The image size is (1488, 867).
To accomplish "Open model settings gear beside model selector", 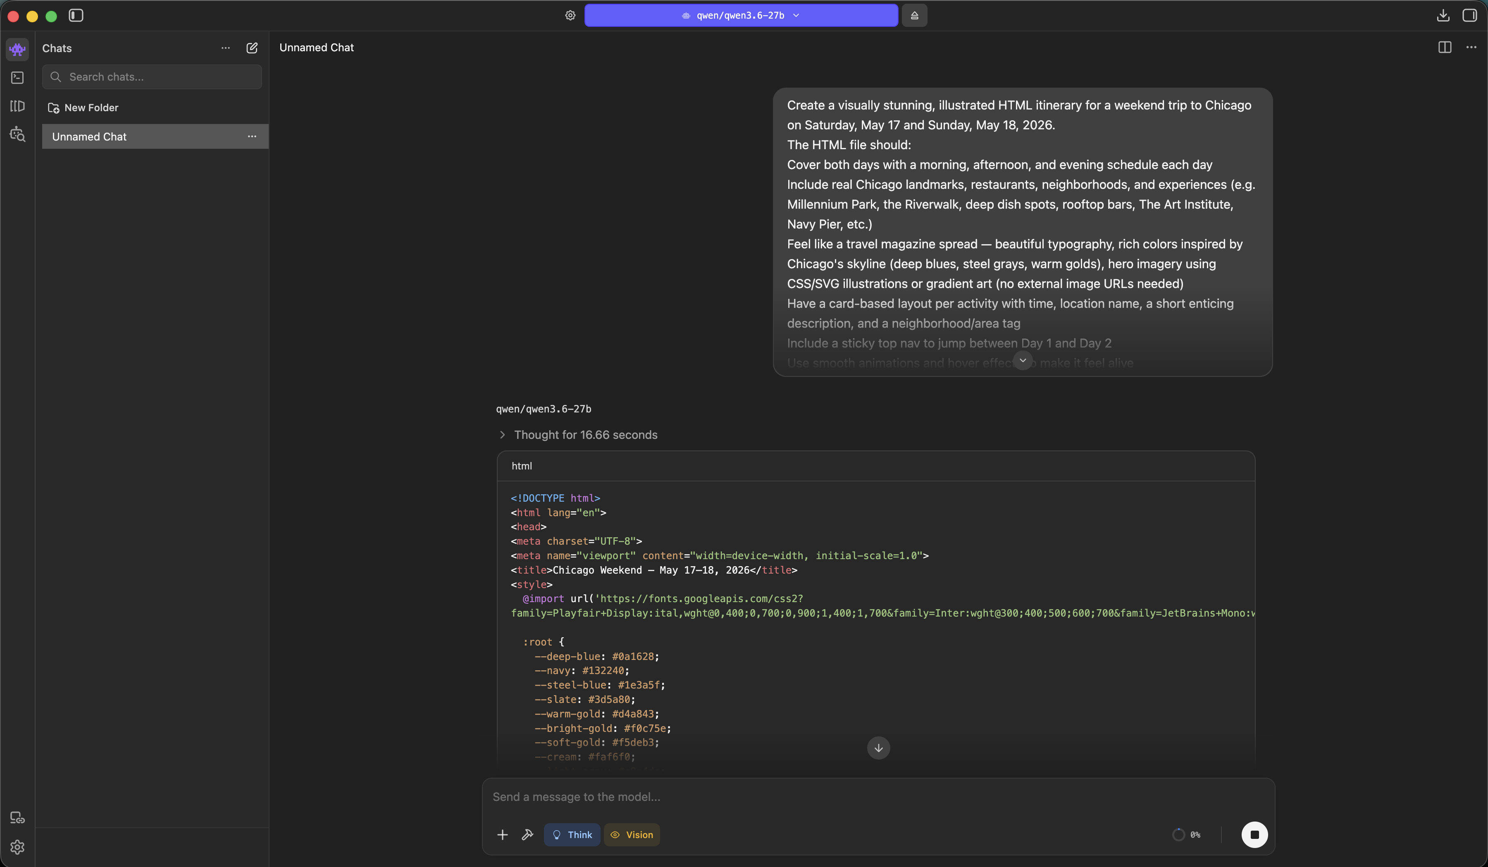I will 570,15.
